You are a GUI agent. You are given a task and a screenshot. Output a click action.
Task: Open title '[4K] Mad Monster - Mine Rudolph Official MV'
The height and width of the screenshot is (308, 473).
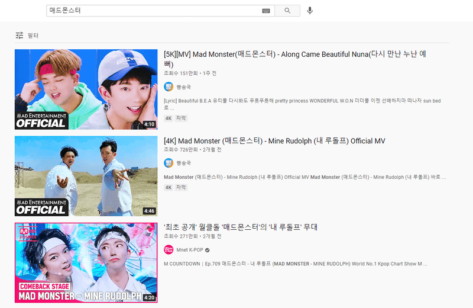[274, 141]
